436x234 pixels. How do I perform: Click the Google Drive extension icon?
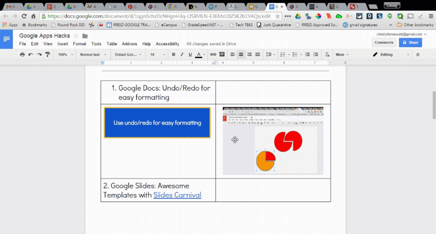click(x=298, y=17)
